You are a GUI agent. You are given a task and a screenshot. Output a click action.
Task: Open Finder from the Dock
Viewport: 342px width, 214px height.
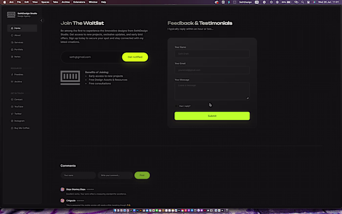coord(115,211)
